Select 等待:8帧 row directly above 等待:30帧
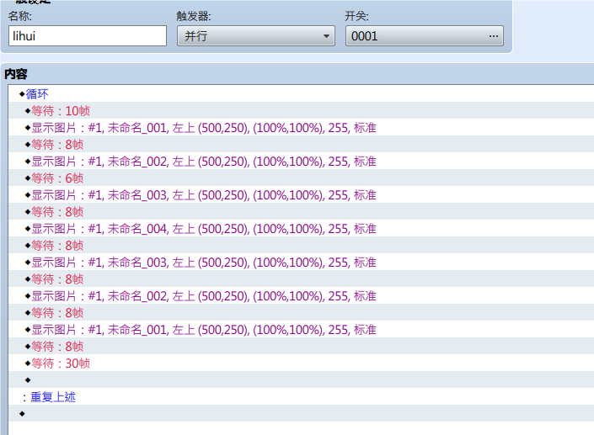594x435 pixels. [301, 346]
